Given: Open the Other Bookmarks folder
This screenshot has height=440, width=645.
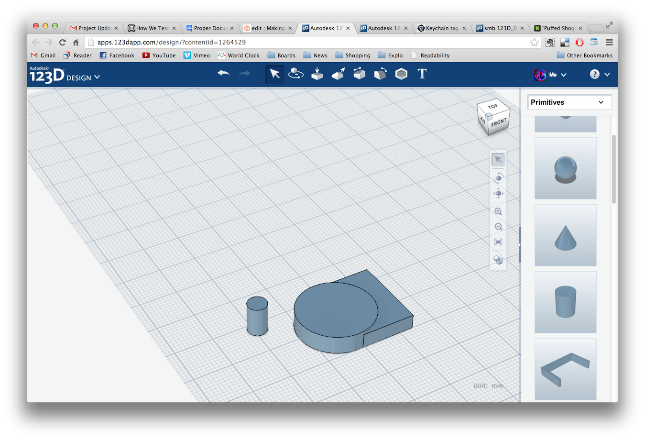Looking at the screenshot, I should tap(585, 55).
